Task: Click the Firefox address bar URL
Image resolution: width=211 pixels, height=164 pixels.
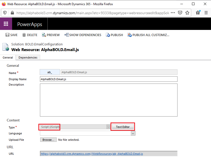Action: tap(93, 13)
